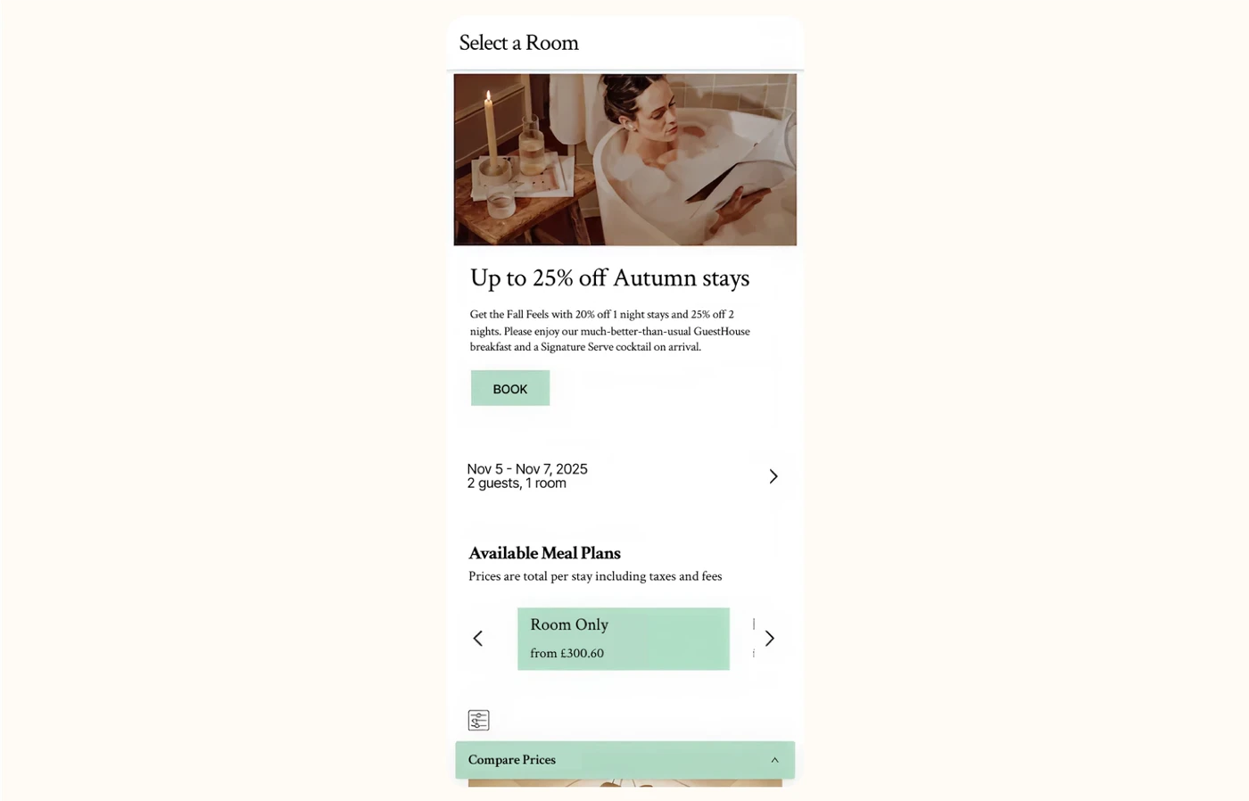1249x801 pixels.
Task: Click the Room Only plan title
Action: [569, 624]
